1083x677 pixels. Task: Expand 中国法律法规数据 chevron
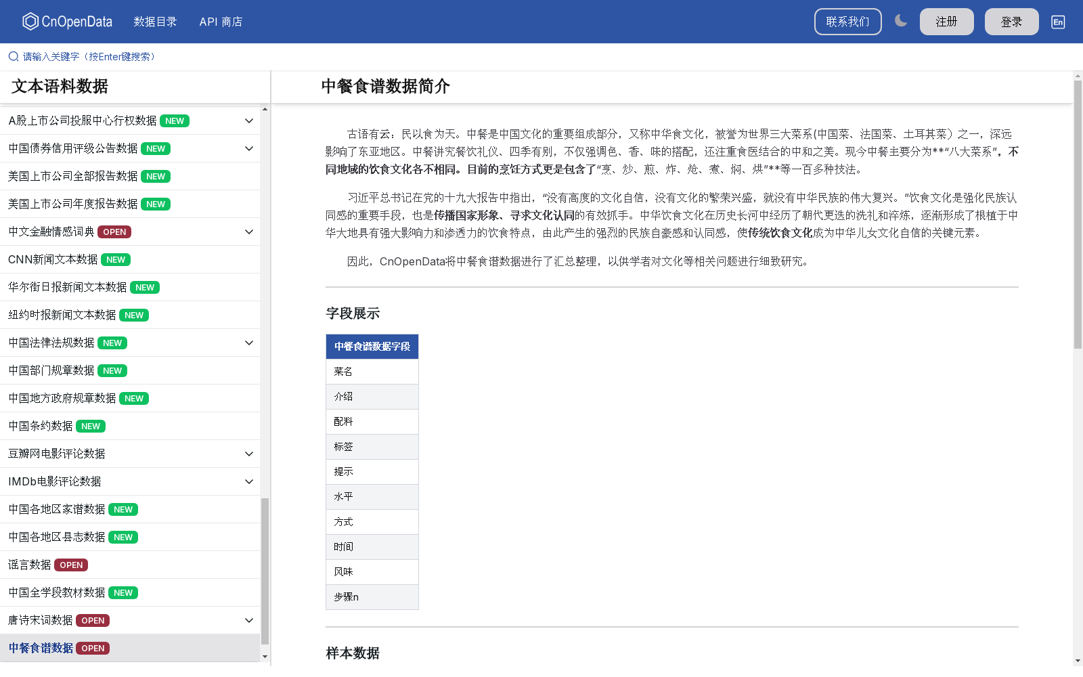249,343
